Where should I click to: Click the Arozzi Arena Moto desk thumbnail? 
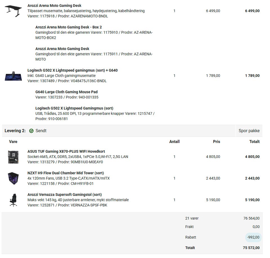pos(13,11)
